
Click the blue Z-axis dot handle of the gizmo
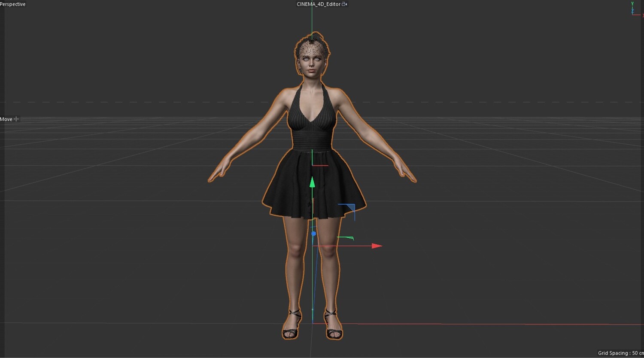tap(313, 234)
